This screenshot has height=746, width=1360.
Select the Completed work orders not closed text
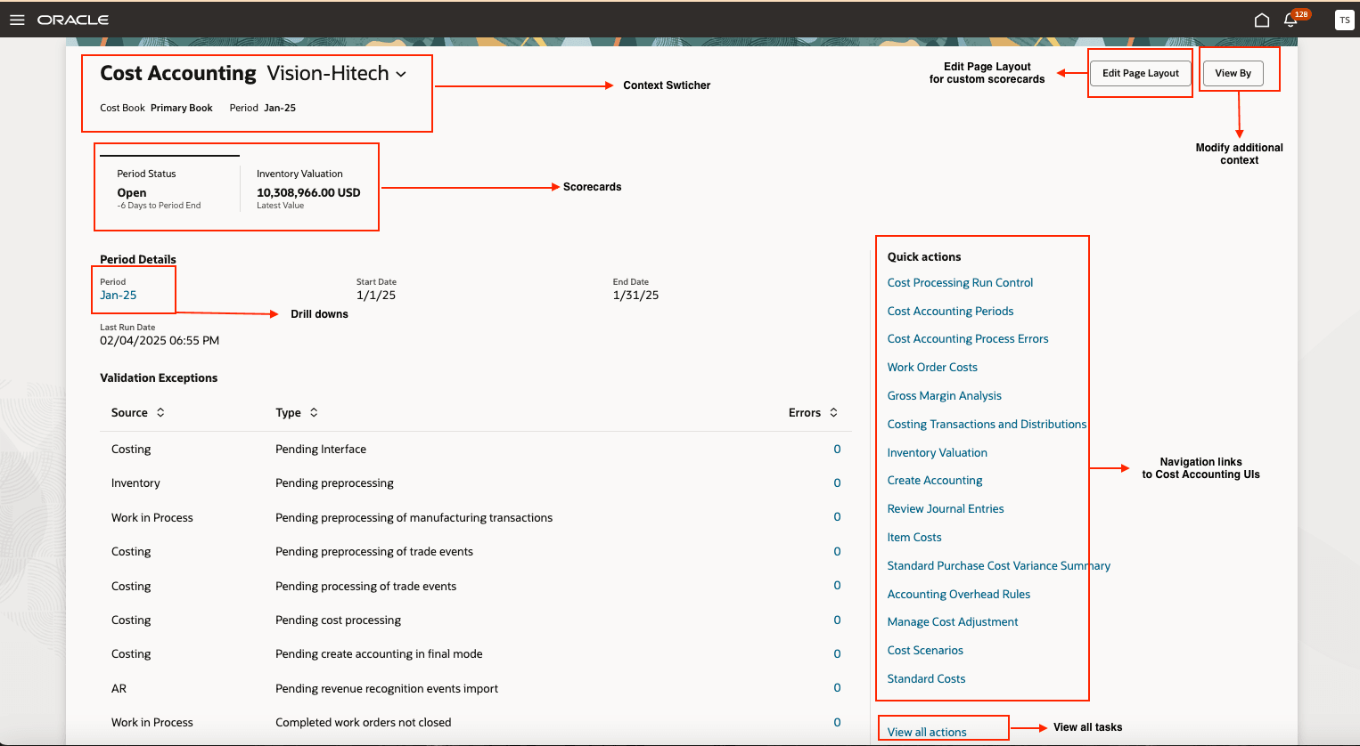coord(364,722)
